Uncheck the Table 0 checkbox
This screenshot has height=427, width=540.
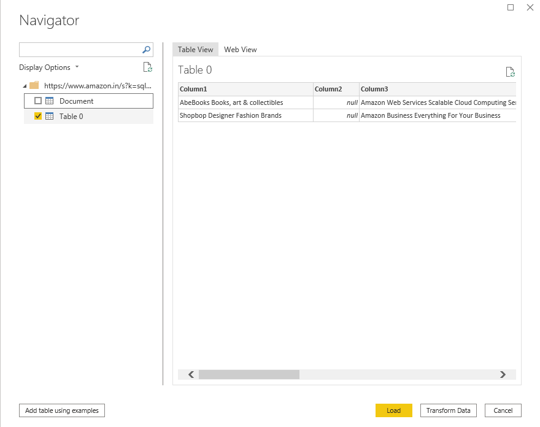tap(38, 116)
